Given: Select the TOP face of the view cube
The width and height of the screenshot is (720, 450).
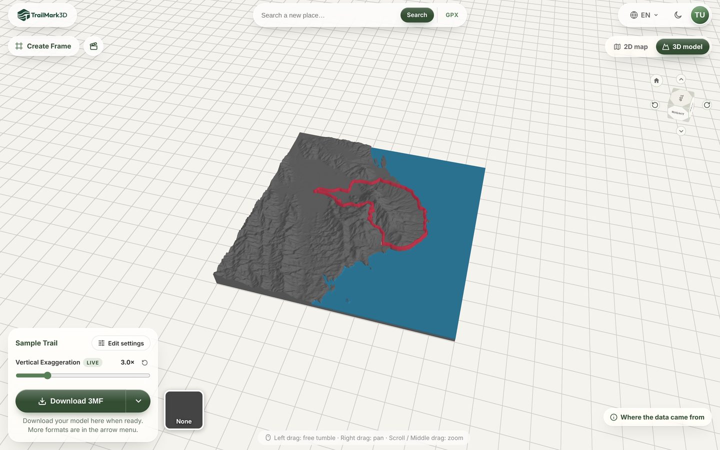Looking at the screenshot, I should [x=681, y=97].
